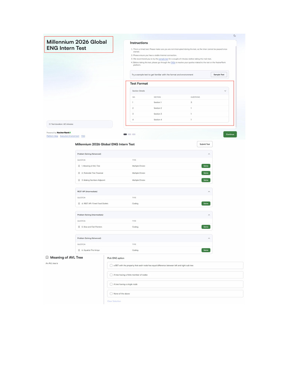Select 'None of the above' option
Screen dimensions: 289x386
175,294
